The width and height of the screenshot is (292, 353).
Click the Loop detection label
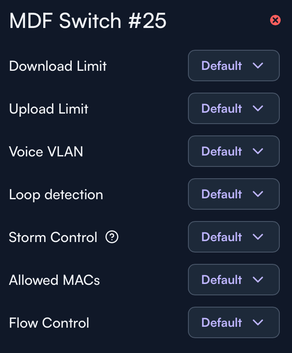pos(56,194)
